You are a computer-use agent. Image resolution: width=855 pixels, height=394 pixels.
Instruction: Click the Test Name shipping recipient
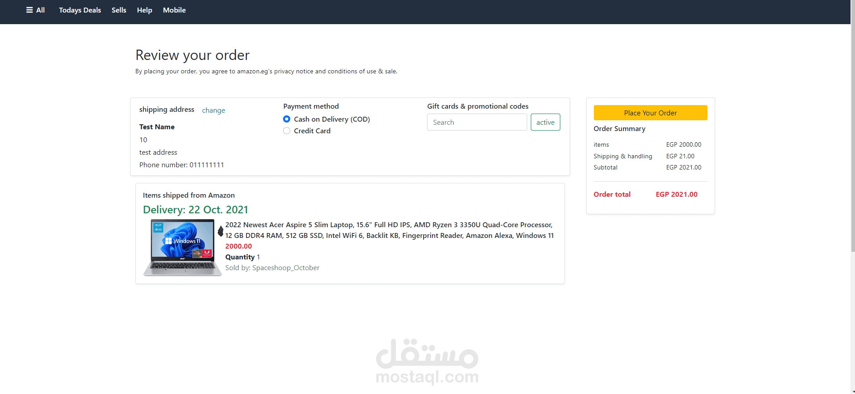[157, 127]
